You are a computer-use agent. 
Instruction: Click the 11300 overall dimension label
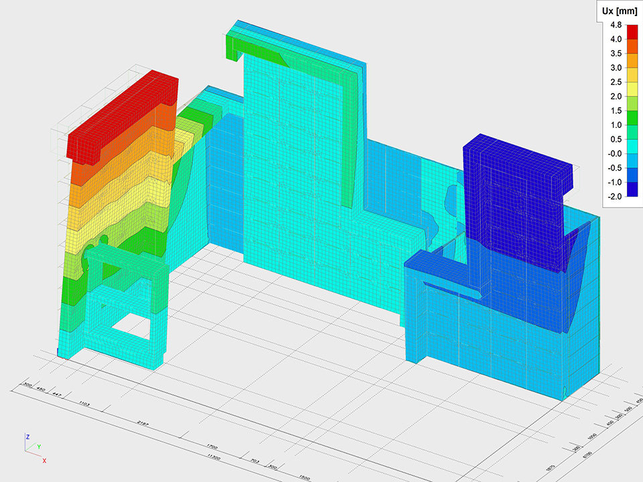(x=214, y=457)
